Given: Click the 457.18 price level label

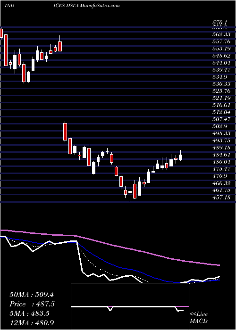Looking at the screenshot, I should tap(221, 198).
